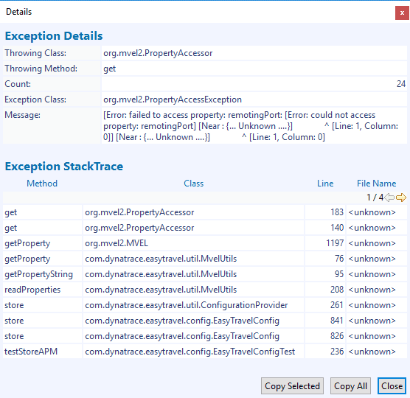Viewport: 410px width, 398px height.
Task: Select line number 236 cell
Action: (x=325, y=352)
